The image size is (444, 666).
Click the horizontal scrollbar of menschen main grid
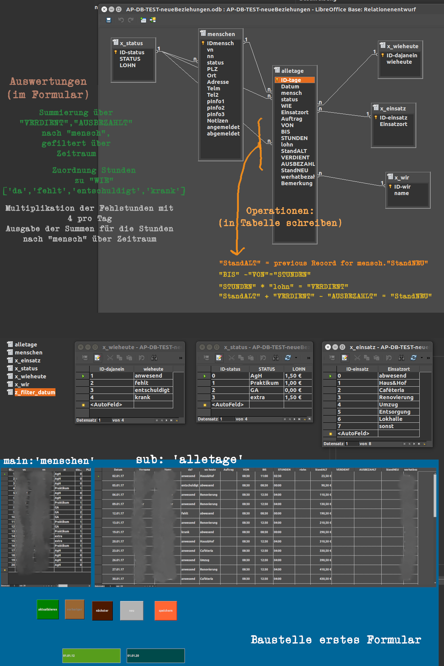pos(63,586)
